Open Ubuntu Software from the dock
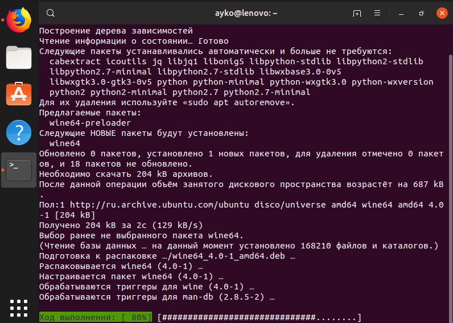This screenshot has height=323, width=453. [19, 94]
